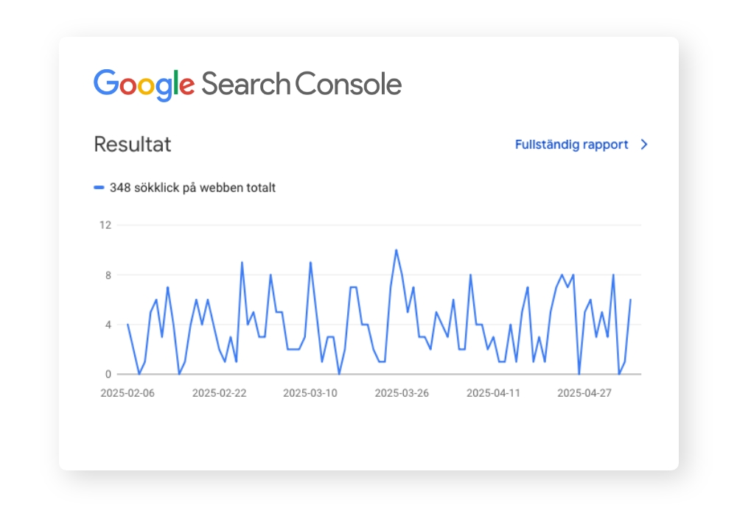Select the 2025-03-26 date label

click(x=402, y=393)
